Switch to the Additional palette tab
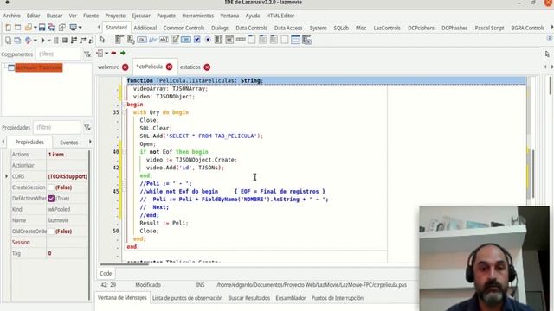Viewport: 554px width, 311px height. (145, 28)
